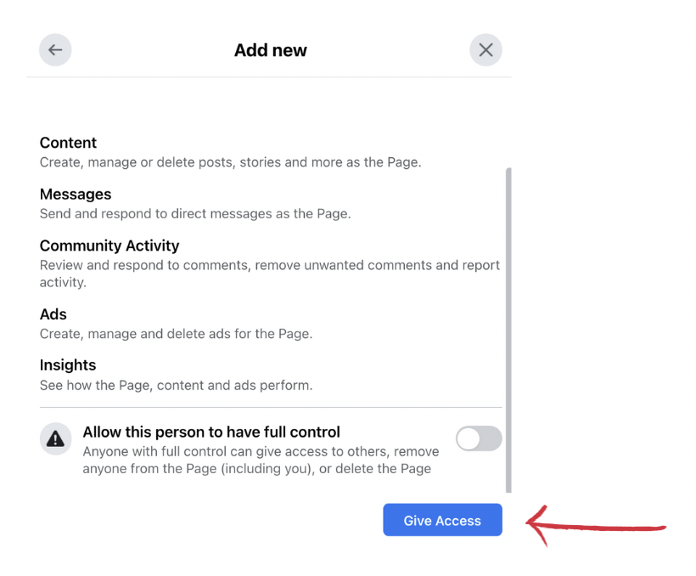This screenshot has height=576, width=696.
Task: Click the red arrow pointing at Give Access
Action: click(x=596, y=526)
